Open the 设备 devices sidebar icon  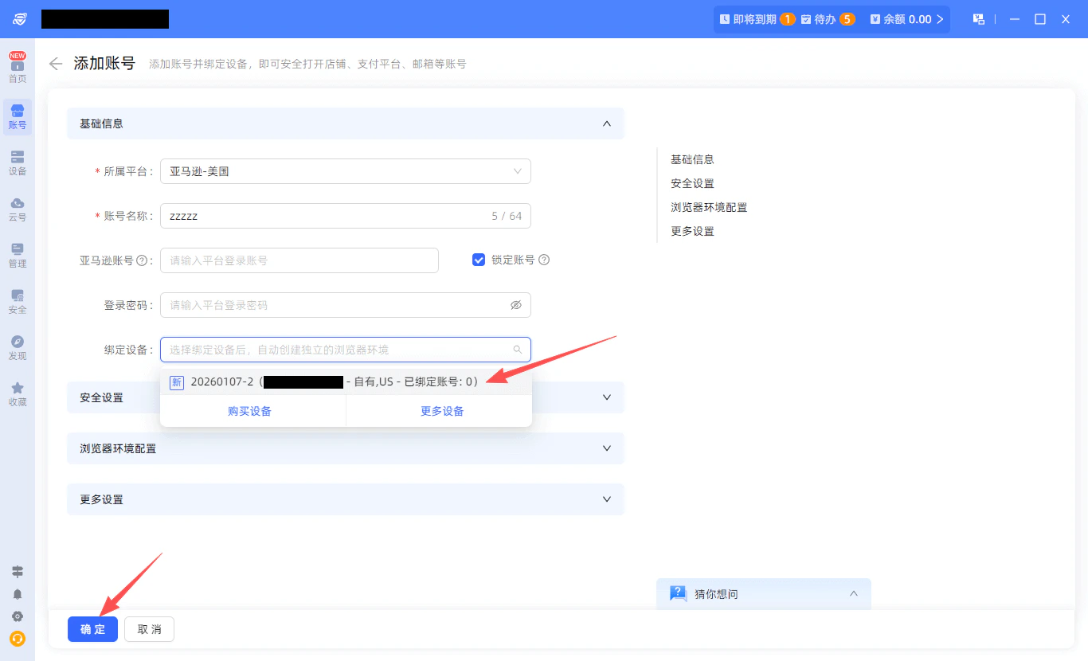pyautogui.click(x=18, y=162)
